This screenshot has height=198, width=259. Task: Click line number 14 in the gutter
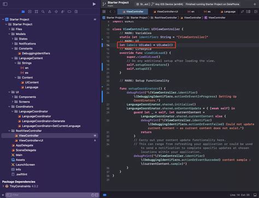point(108,45)
